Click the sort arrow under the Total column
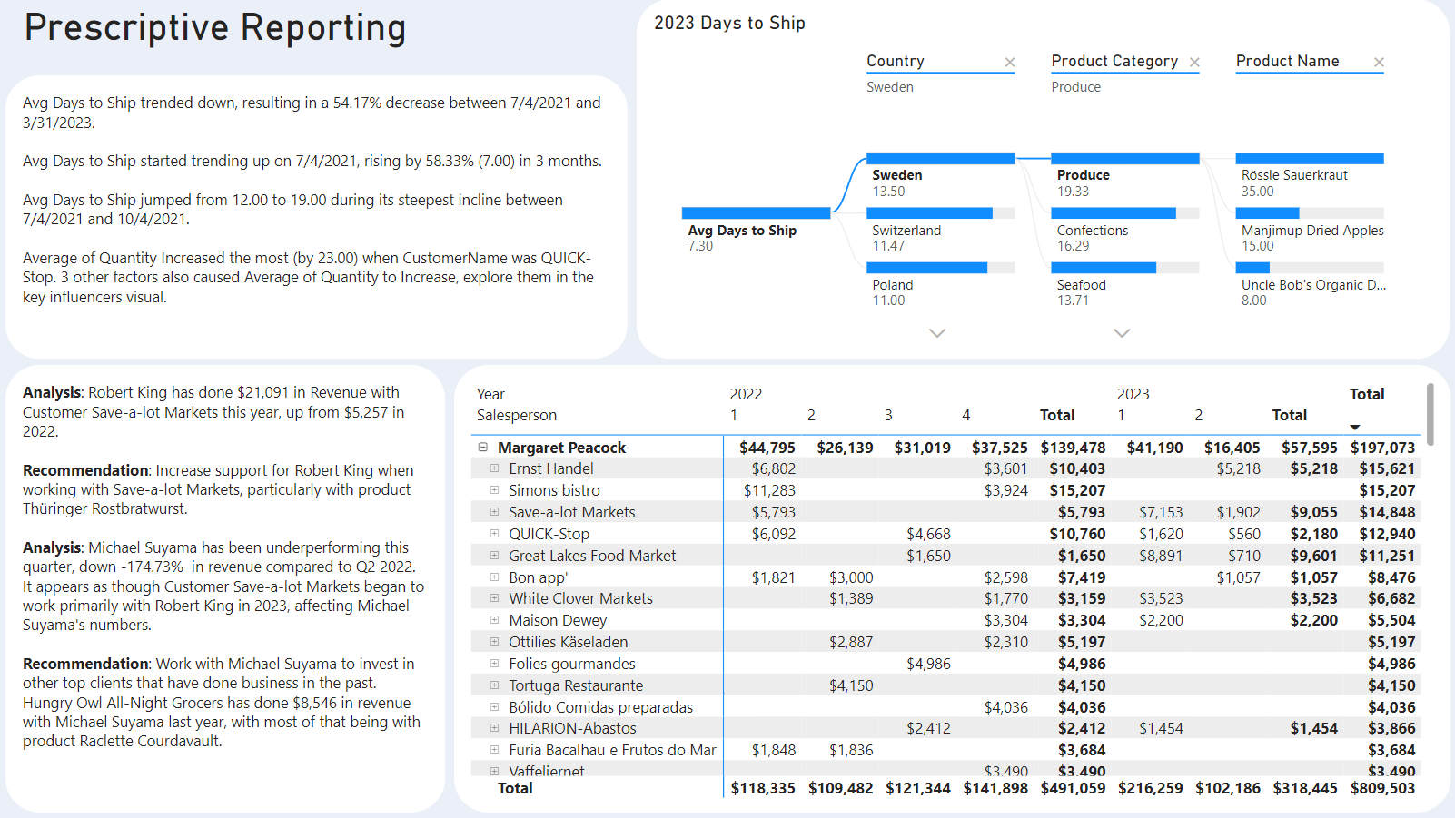Image resolution: width=1455 pixels, height=818 pixels. click(1355, 427)
